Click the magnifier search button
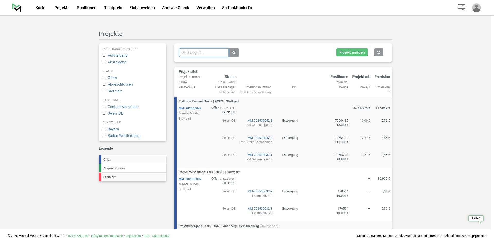Image resolution: width=494 pixels, height=242 pixels. click(234, 53)
